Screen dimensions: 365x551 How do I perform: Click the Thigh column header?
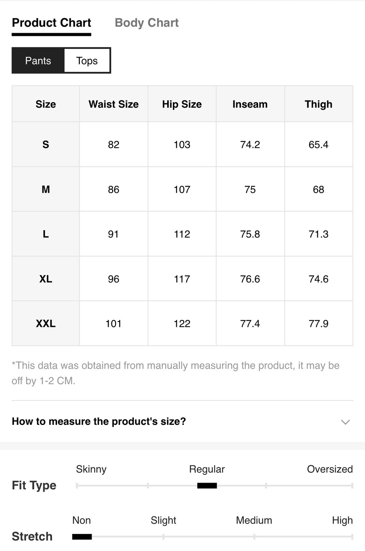(318, 104)
